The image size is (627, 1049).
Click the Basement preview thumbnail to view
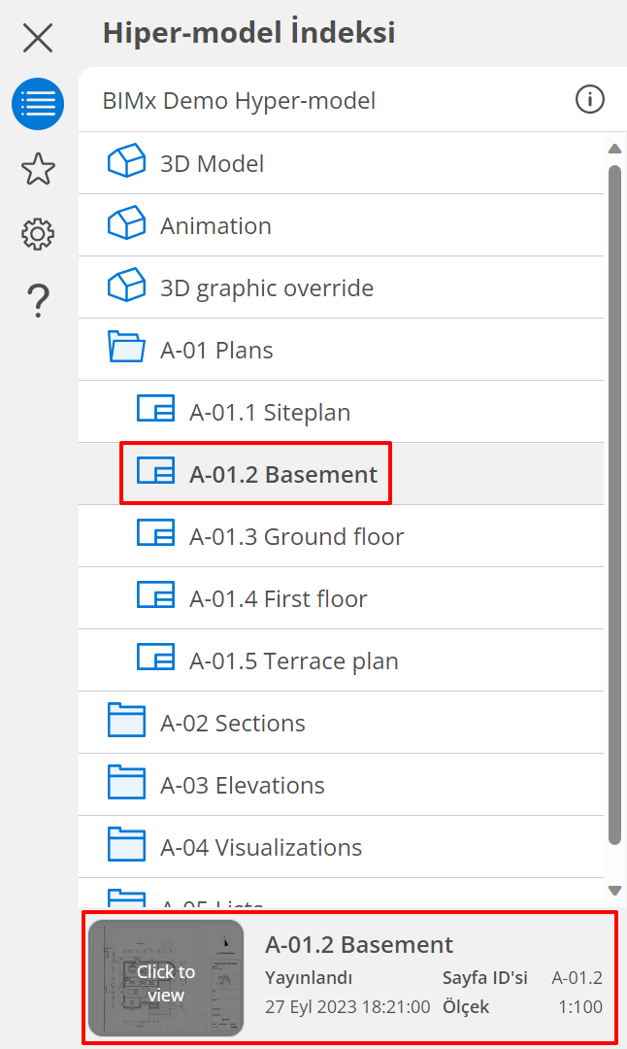click(166, 978)
